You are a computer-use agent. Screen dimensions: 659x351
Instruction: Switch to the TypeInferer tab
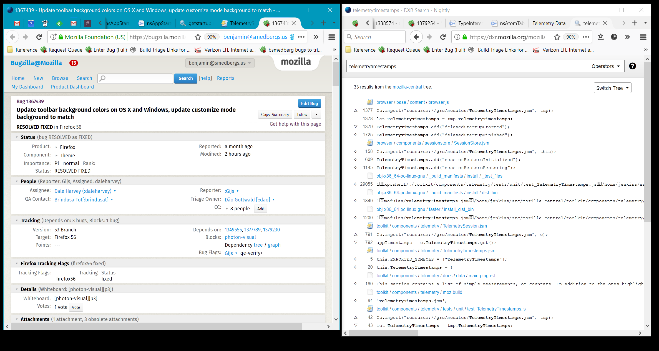pyautogui.click(x=466, y=23)
